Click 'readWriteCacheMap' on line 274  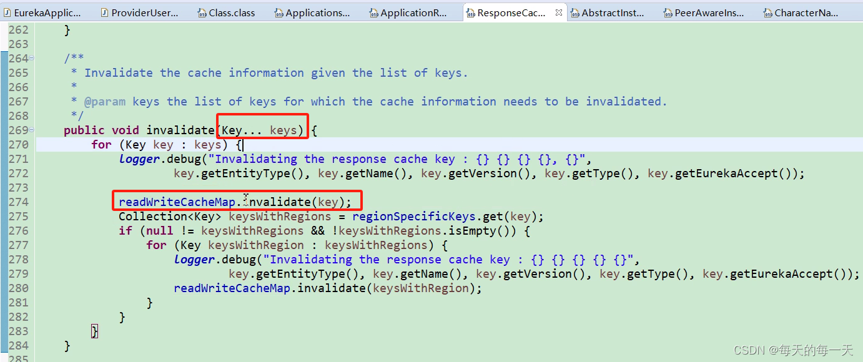click(x=177, y=202)
